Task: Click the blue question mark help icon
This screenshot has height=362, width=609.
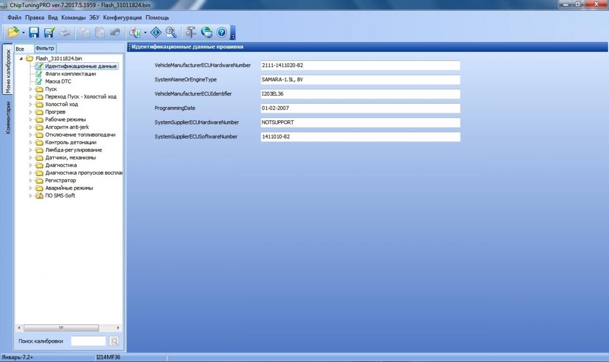Action: click(221, 32)
